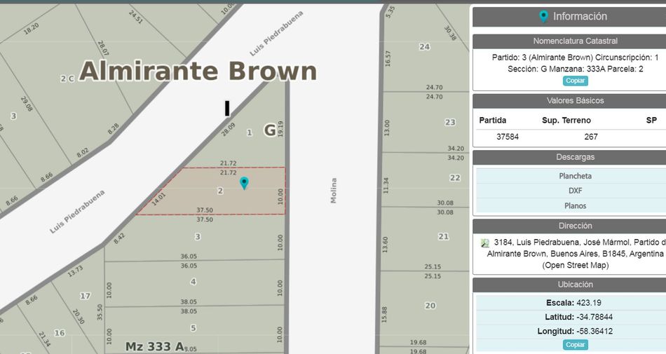Select parcel 4 on the map

[x=193, y=282]
